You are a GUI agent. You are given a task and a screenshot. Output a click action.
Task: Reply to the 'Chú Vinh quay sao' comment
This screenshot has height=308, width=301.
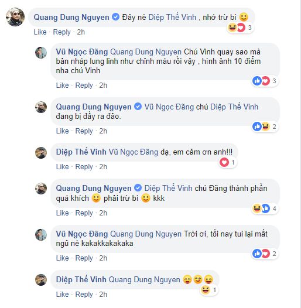[x=84, y=85]
